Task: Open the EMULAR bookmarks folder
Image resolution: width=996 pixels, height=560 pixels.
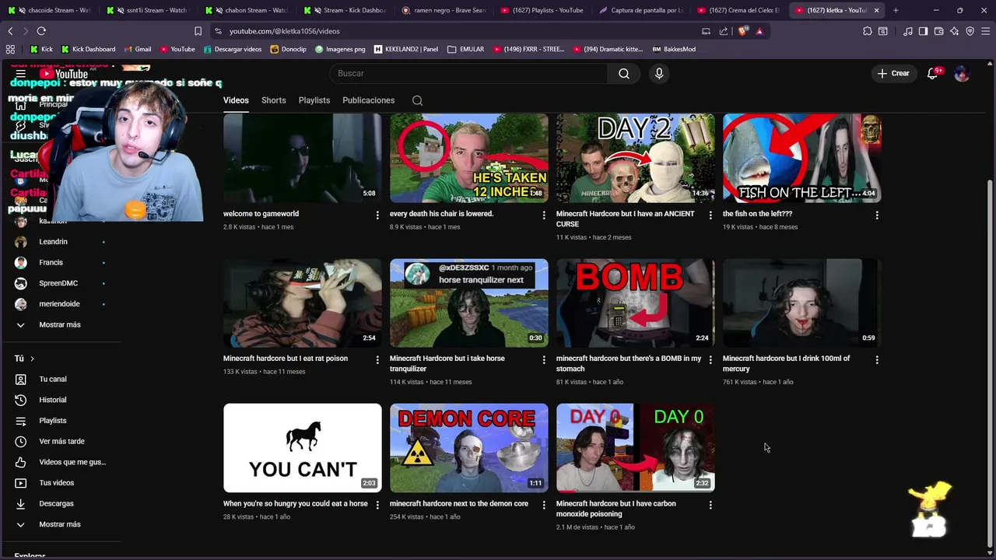Action: (466, 49)
